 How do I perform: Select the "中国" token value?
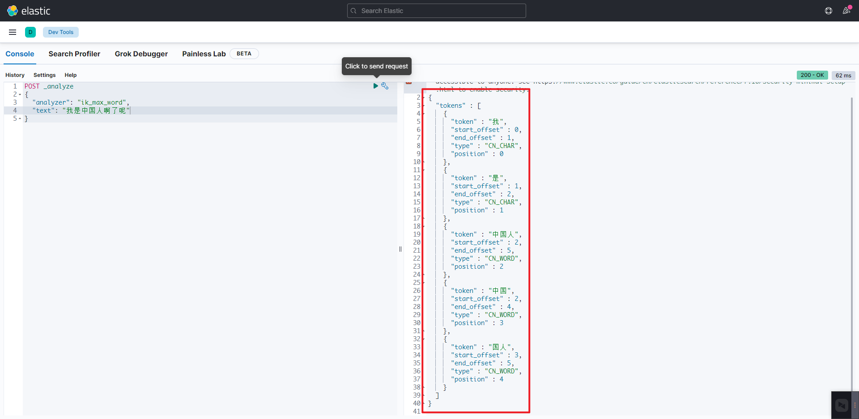tap(500, 291)
